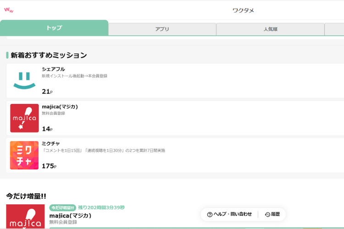The image size is (344, 229).
Task: Click the ミクチャ コメントを1日15回 description
Action: pyautogui.click(x=104, y=151)
